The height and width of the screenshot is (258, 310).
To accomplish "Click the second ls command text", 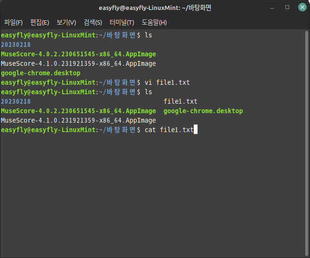I will tap(148, 92).
